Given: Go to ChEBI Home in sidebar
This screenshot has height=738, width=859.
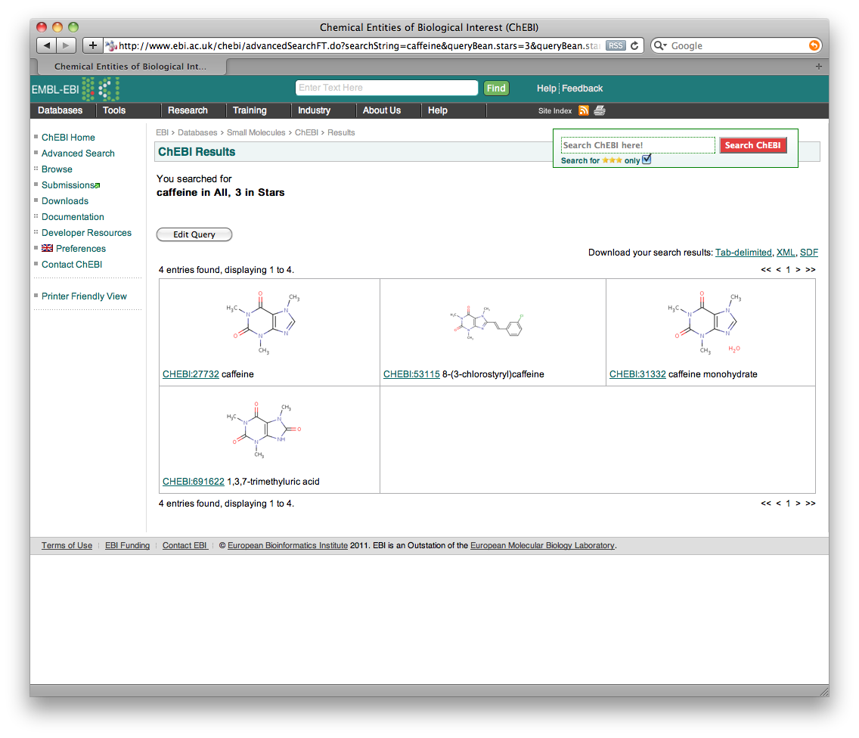Looking at the screenshot, I should pos(68,138).
